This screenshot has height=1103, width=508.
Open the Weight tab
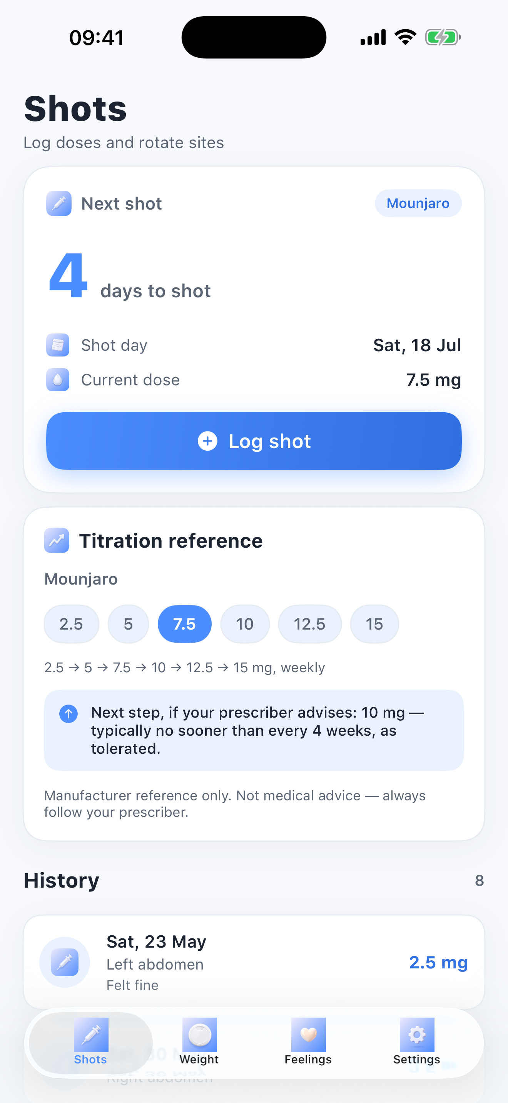click(199, 1041)
